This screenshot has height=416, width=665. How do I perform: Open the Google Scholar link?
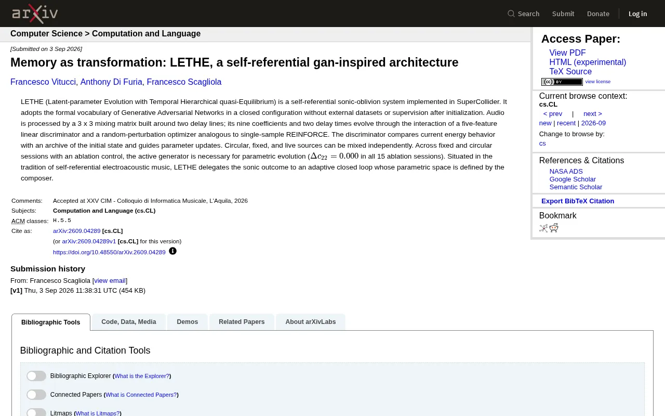[x=573, y=179]
